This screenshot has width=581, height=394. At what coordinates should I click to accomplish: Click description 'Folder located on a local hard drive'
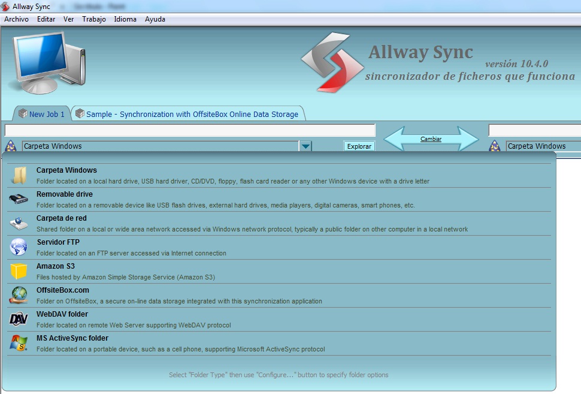(x=233, y=182)
